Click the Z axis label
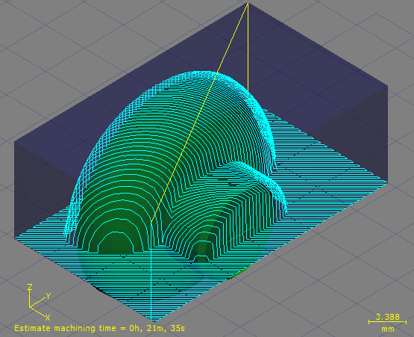 tap(30, 287)
